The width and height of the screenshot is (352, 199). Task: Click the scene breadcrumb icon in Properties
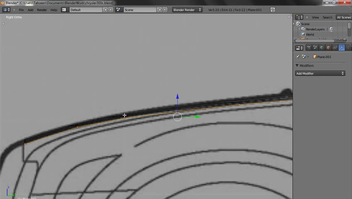(x=304, y=57)
